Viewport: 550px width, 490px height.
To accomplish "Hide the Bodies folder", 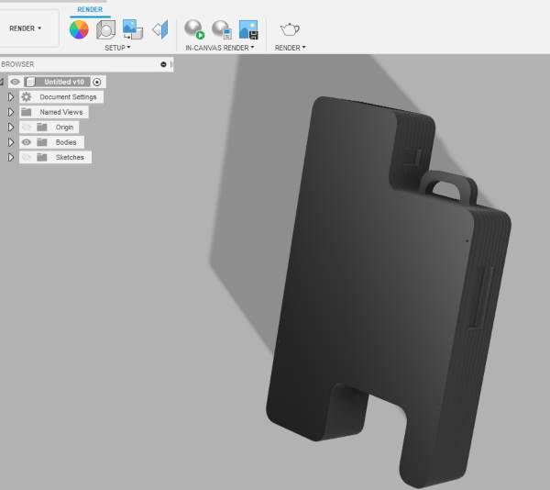I will click(27, 142).
